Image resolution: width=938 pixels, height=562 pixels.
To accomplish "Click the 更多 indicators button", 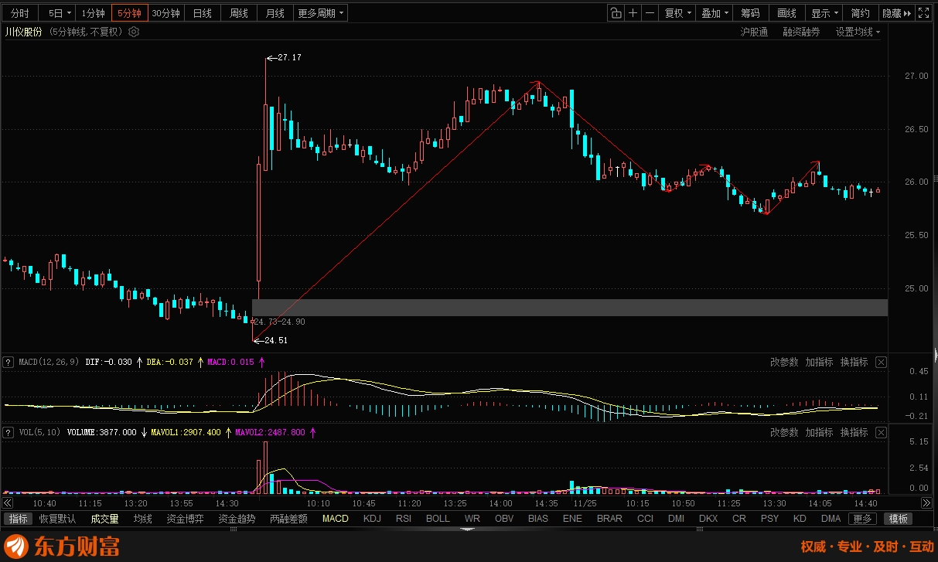I will (863, 519).
